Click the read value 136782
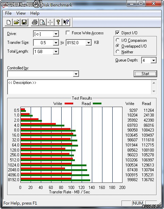The height and width of the screenshot is (209, 164). tap(148, 179)
